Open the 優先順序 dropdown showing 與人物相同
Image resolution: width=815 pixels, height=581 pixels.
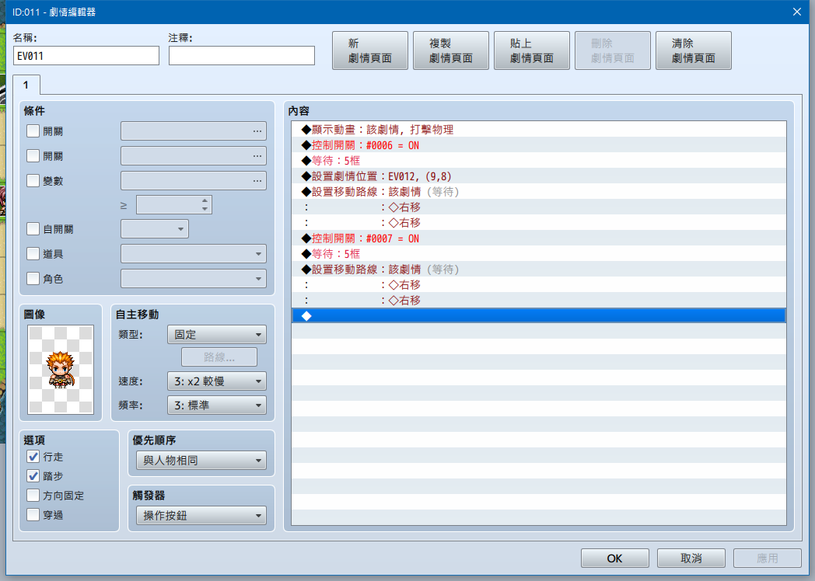(x=201, y=461)
